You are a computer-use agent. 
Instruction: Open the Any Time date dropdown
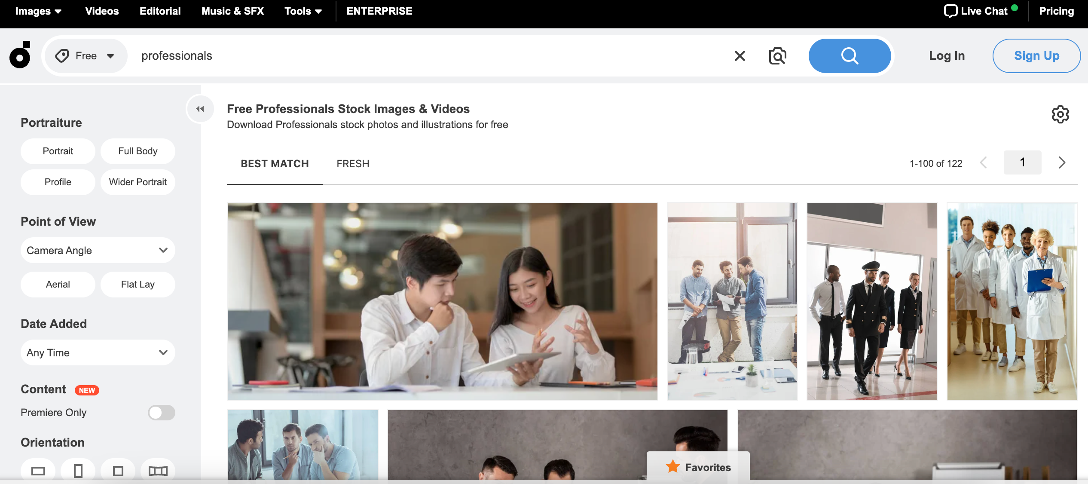98,352
